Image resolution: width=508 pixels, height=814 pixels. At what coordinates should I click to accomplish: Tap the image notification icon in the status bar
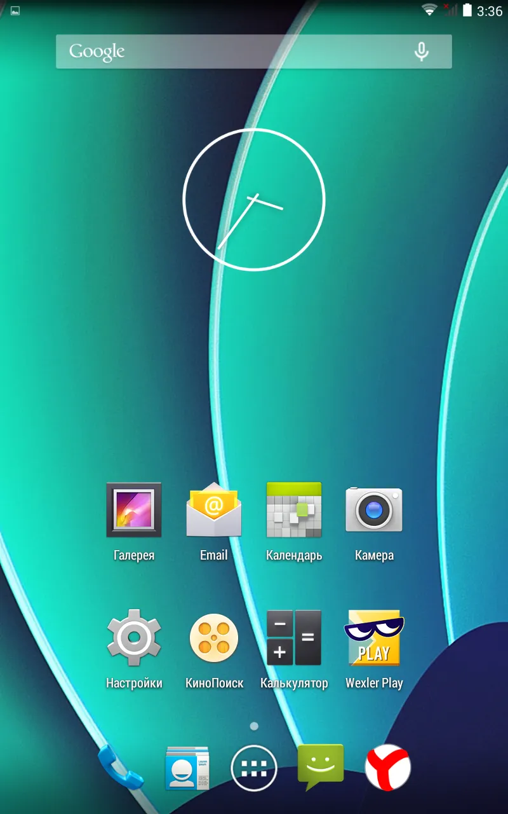(x=15, y=10)
